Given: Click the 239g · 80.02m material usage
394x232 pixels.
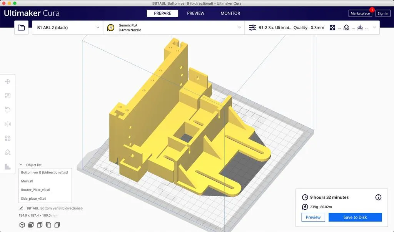Looking at the screenshot, I should (321, 207).
